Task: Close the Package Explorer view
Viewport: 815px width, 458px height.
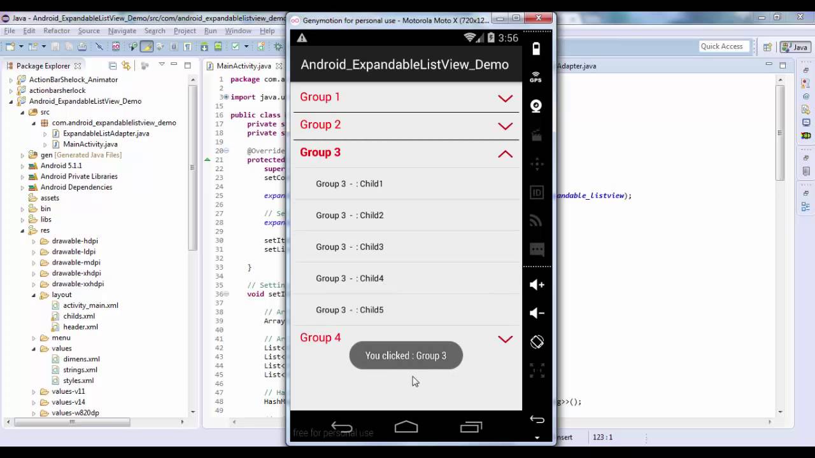Action: click(78, 66)
